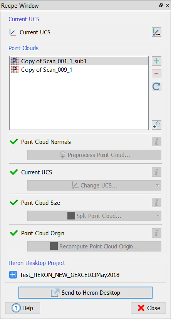Undock the Recipe Window panel
This screenshot has height=319, width=171.
coord(161,5)
